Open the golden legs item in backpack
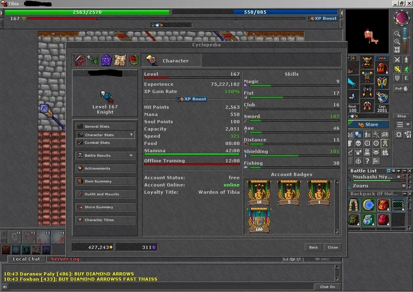 tap(354, 205)
